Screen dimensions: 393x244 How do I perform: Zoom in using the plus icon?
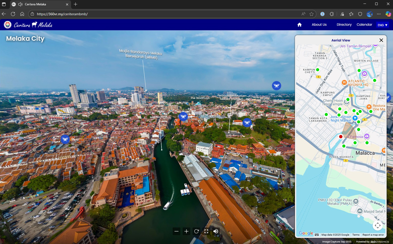click(x=186, y=231)
